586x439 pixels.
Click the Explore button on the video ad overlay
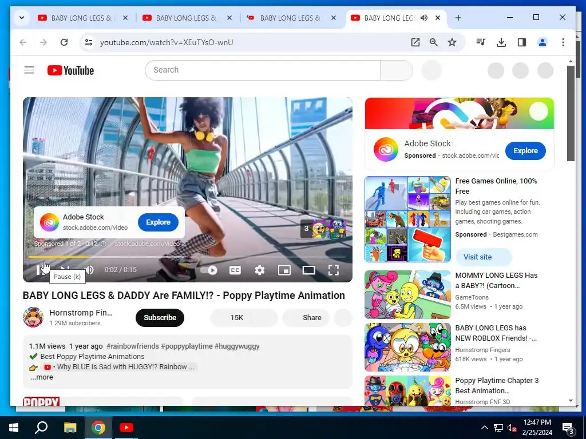pyautogui.click(x=158, y=222)
